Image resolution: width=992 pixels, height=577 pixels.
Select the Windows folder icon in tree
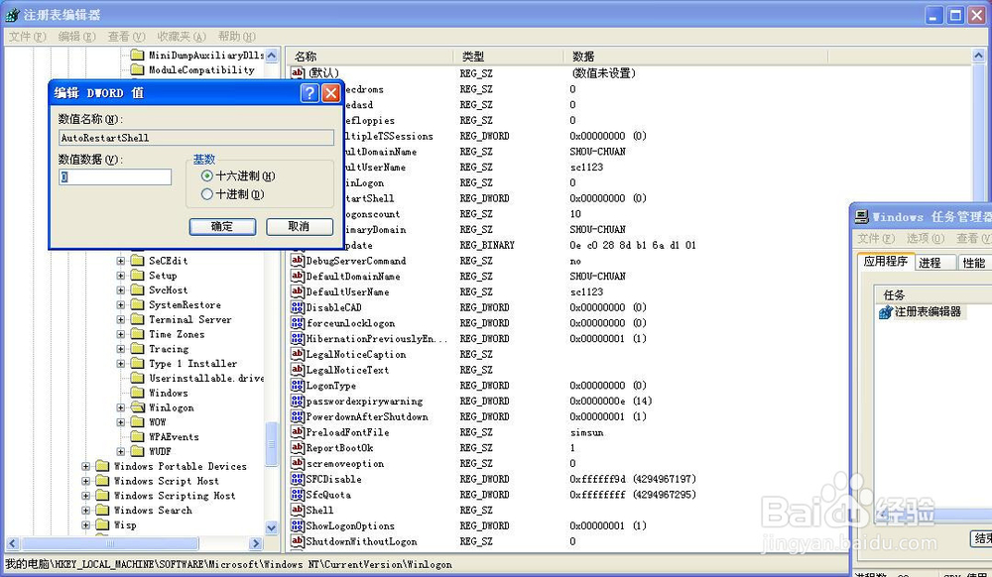137,393
